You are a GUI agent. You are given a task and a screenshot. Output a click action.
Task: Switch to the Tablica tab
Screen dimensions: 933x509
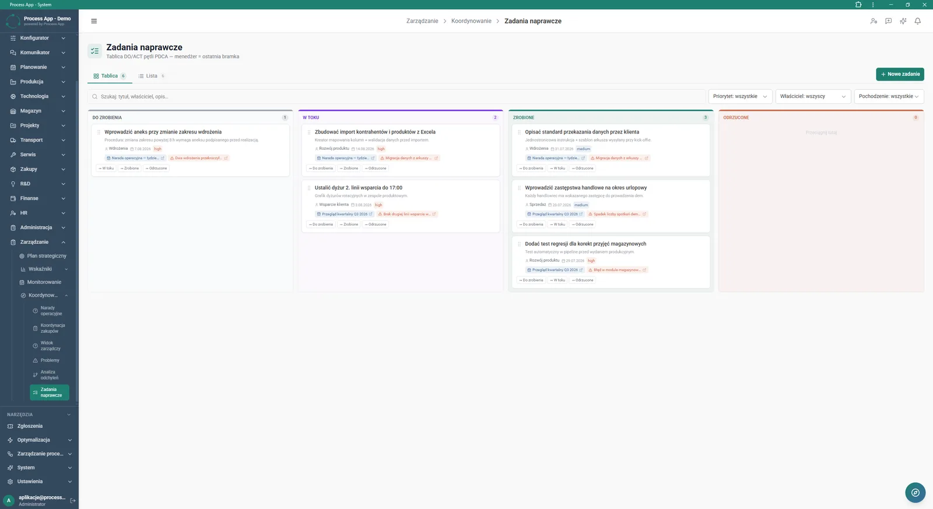(x=109, y=76)
